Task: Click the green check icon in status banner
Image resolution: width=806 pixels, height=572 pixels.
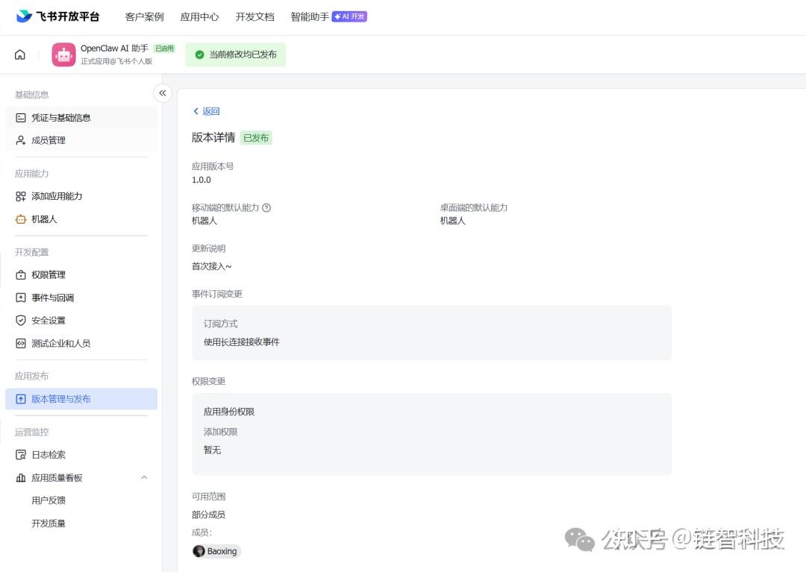Action: click(199, 54)
